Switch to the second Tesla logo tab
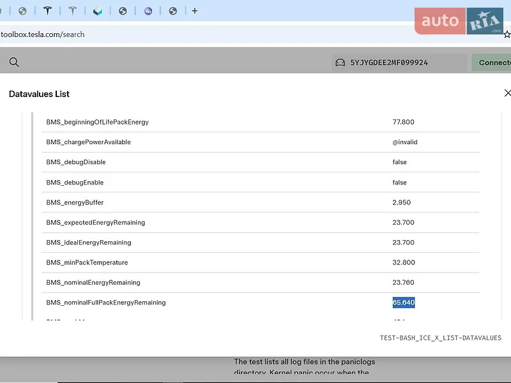 pos(72,11)
